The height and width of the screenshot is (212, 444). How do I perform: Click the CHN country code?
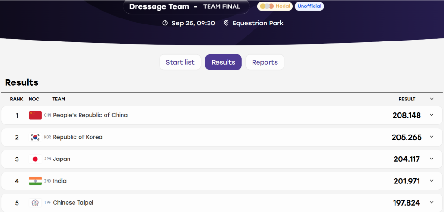[x=48, y=115]
